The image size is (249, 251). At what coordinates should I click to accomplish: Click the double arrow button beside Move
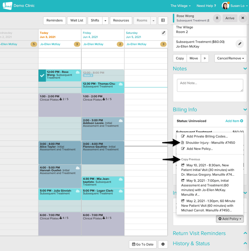pos(205,58)
